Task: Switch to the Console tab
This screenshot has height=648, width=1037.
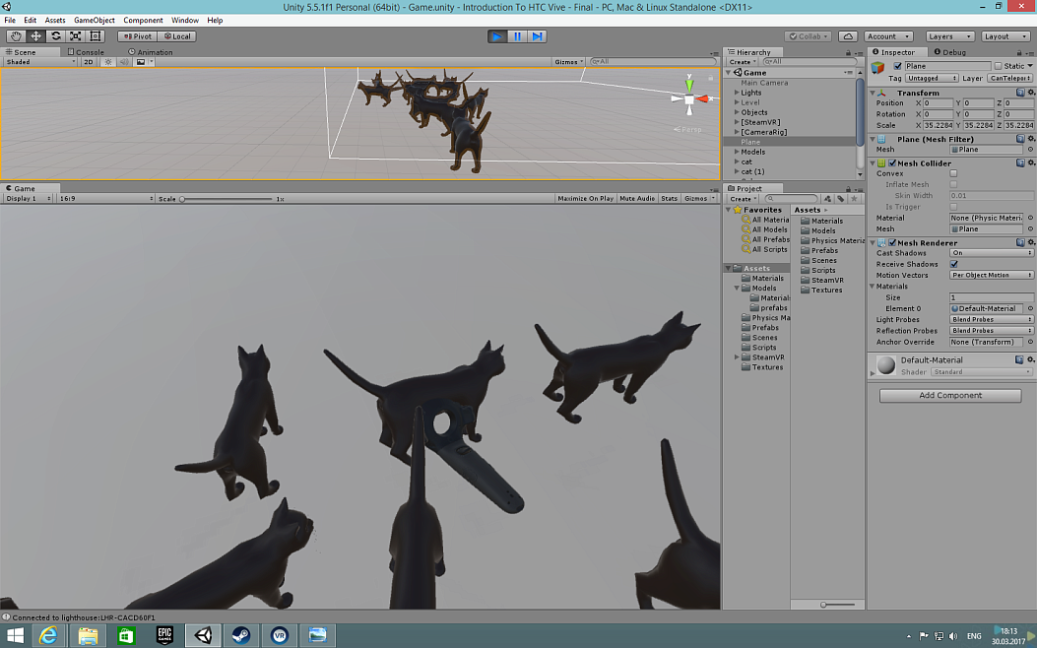Action: tap(86, 52)
